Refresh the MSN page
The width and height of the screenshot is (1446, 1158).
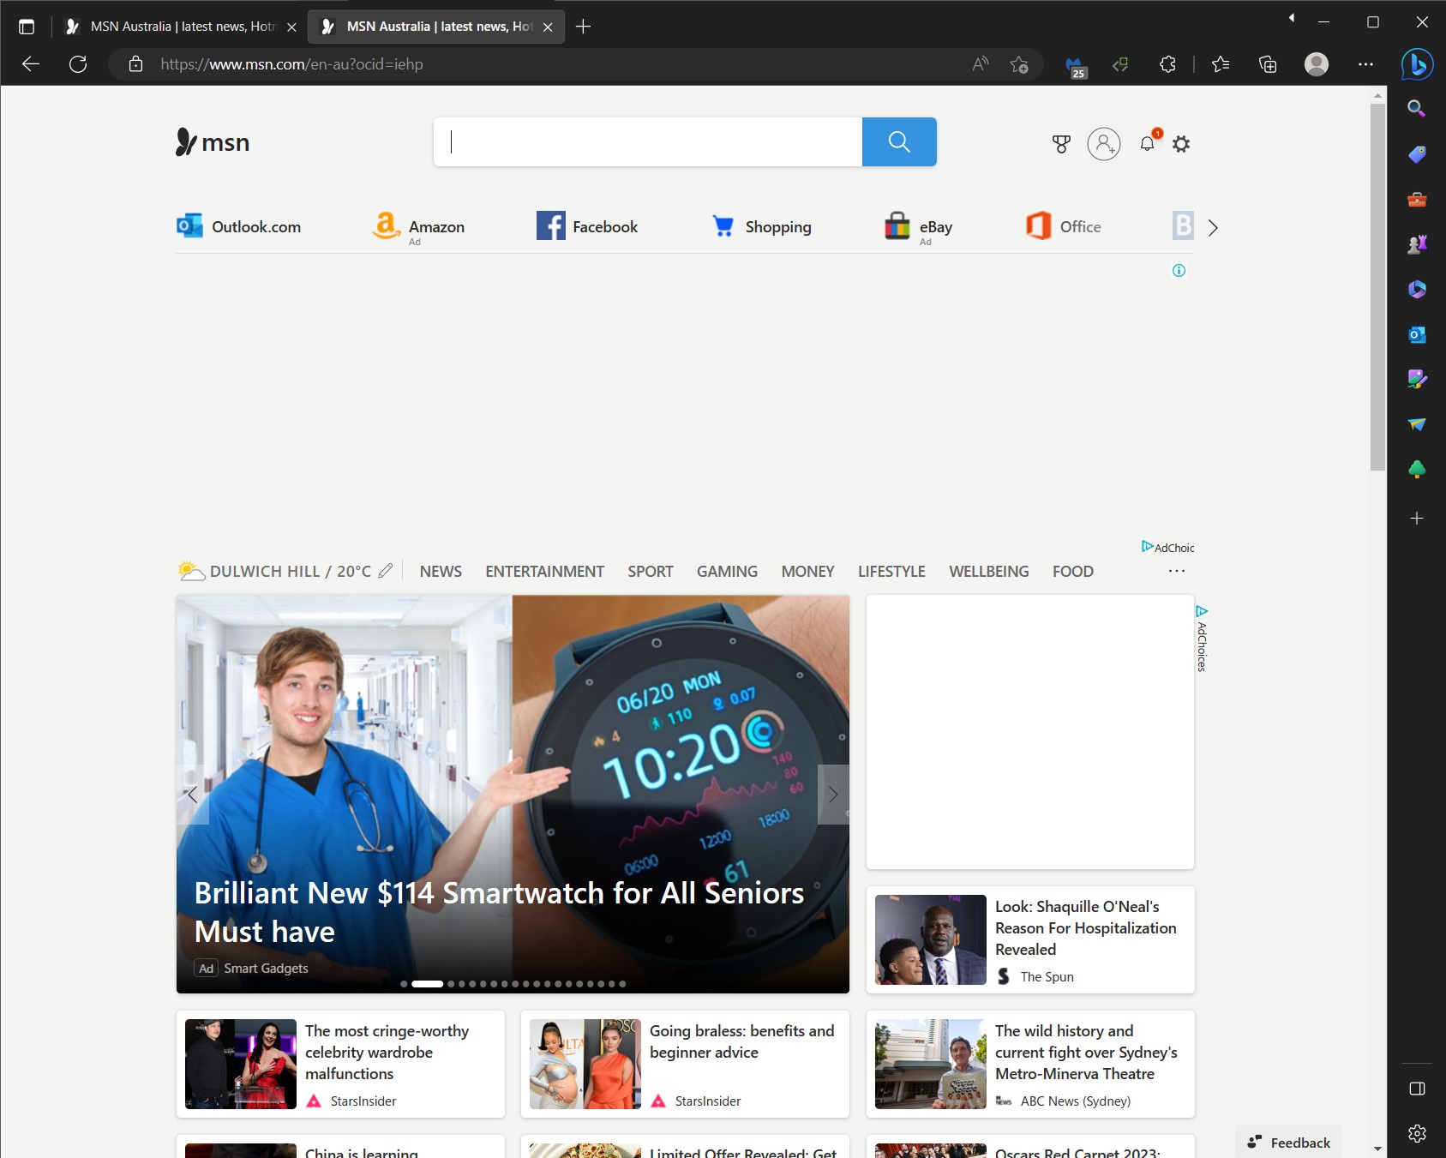point(78,64)
